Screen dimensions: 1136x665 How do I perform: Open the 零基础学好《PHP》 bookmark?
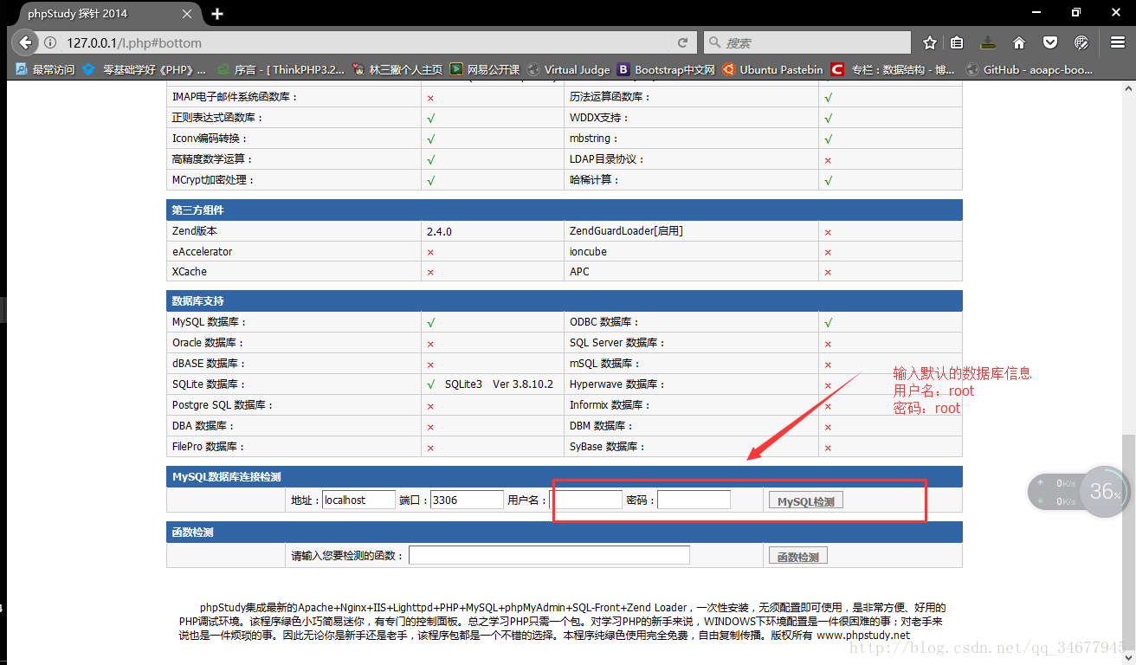click(x=145, y=69)
